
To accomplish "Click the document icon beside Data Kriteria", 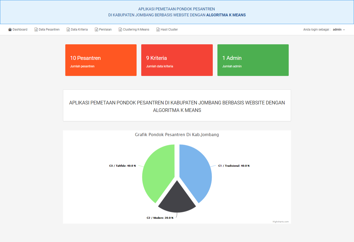I will [68, 30].
